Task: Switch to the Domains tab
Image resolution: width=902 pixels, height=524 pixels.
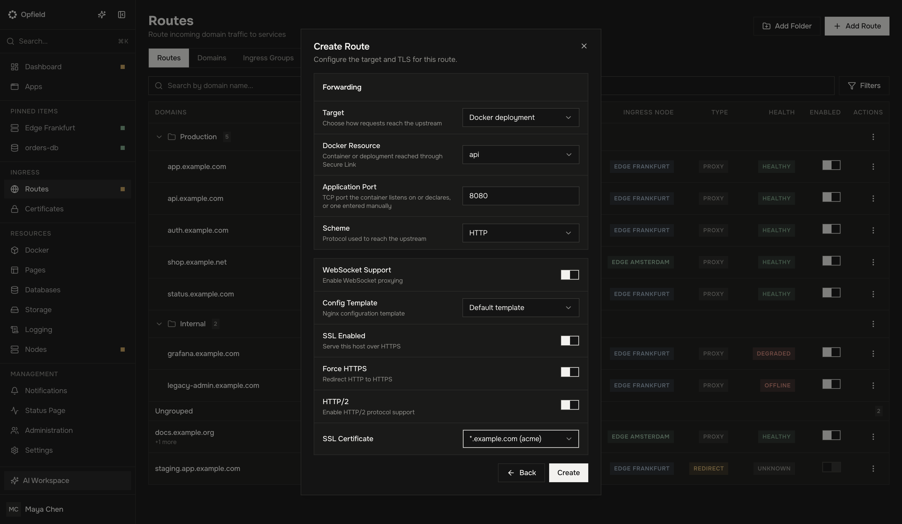Action: pos(212,58)
